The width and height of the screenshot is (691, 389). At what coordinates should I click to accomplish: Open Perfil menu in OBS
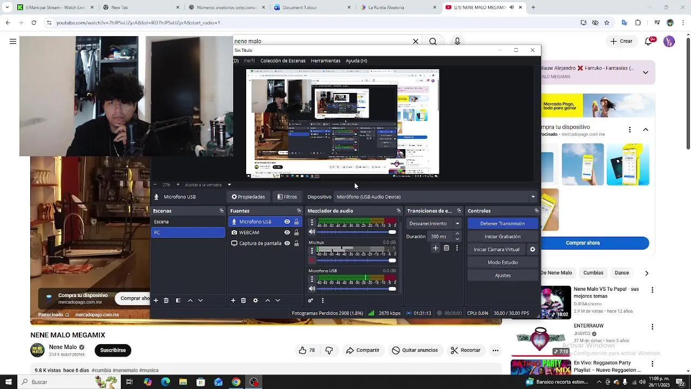[249, 61]
